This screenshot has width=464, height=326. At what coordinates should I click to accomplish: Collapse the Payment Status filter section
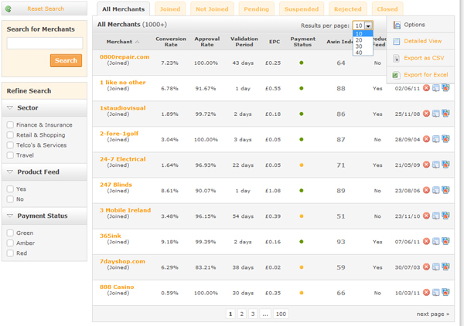[x=10, y=216]
